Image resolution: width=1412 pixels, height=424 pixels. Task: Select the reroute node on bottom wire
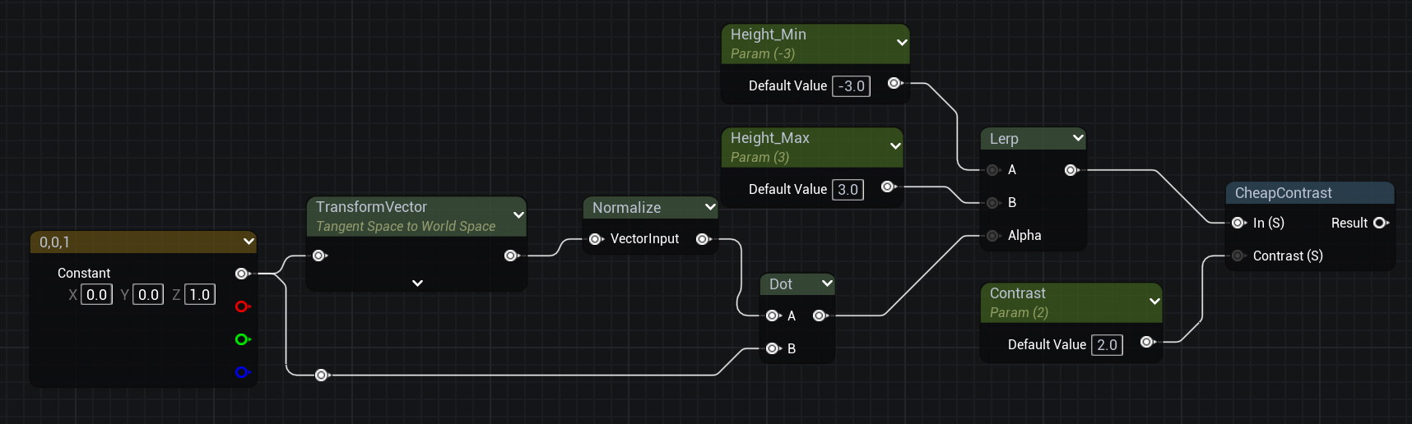tap(322, 376)
